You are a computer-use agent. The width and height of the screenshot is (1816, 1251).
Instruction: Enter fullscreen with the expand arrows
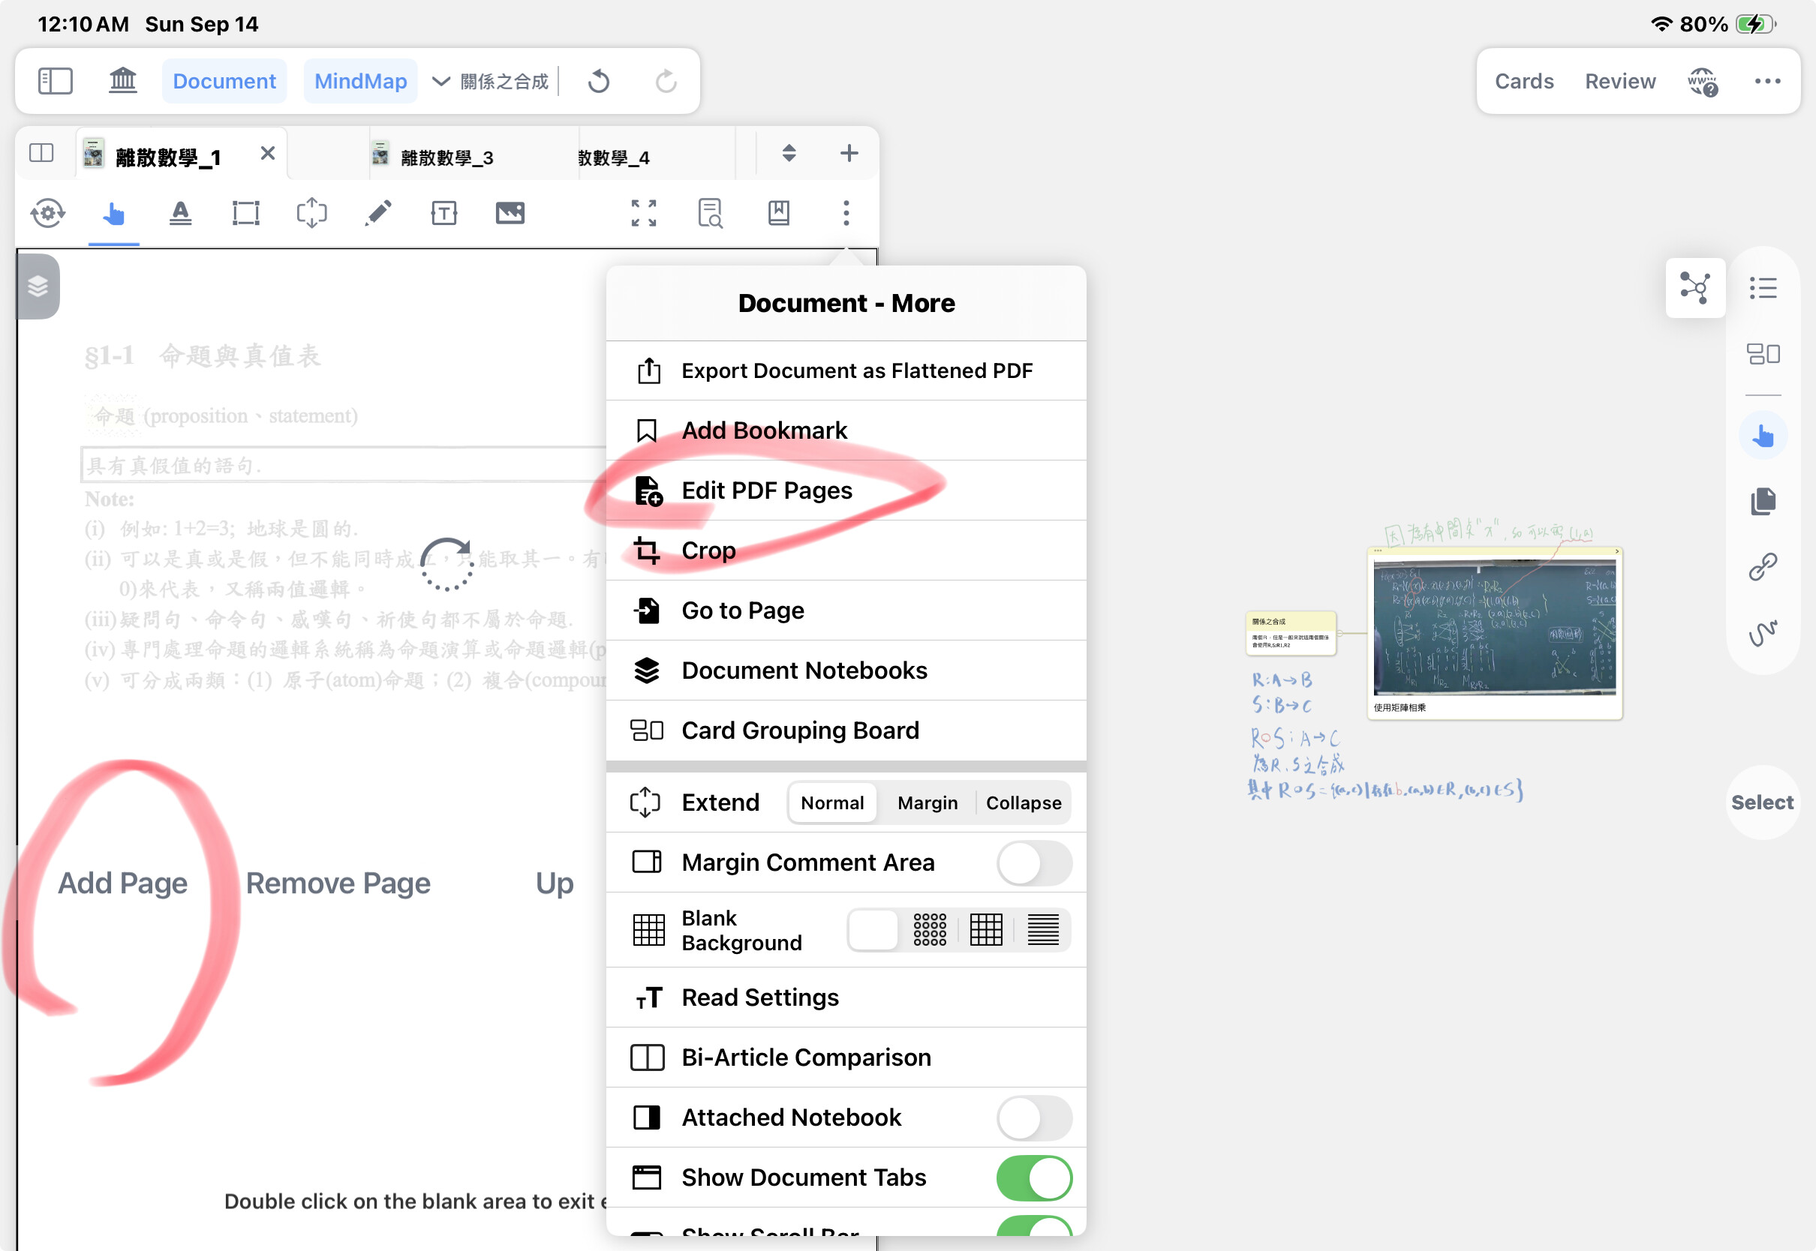click(x=644, y=213)
